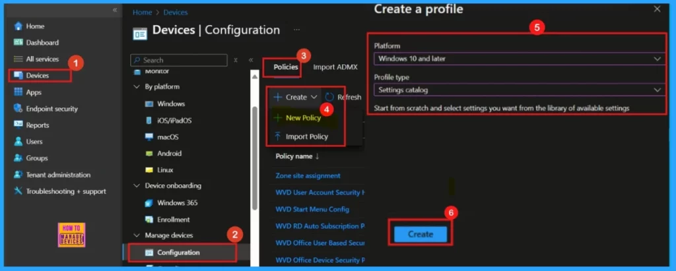
Task: Open the Groups icon in sidebar
Action: 18,158
